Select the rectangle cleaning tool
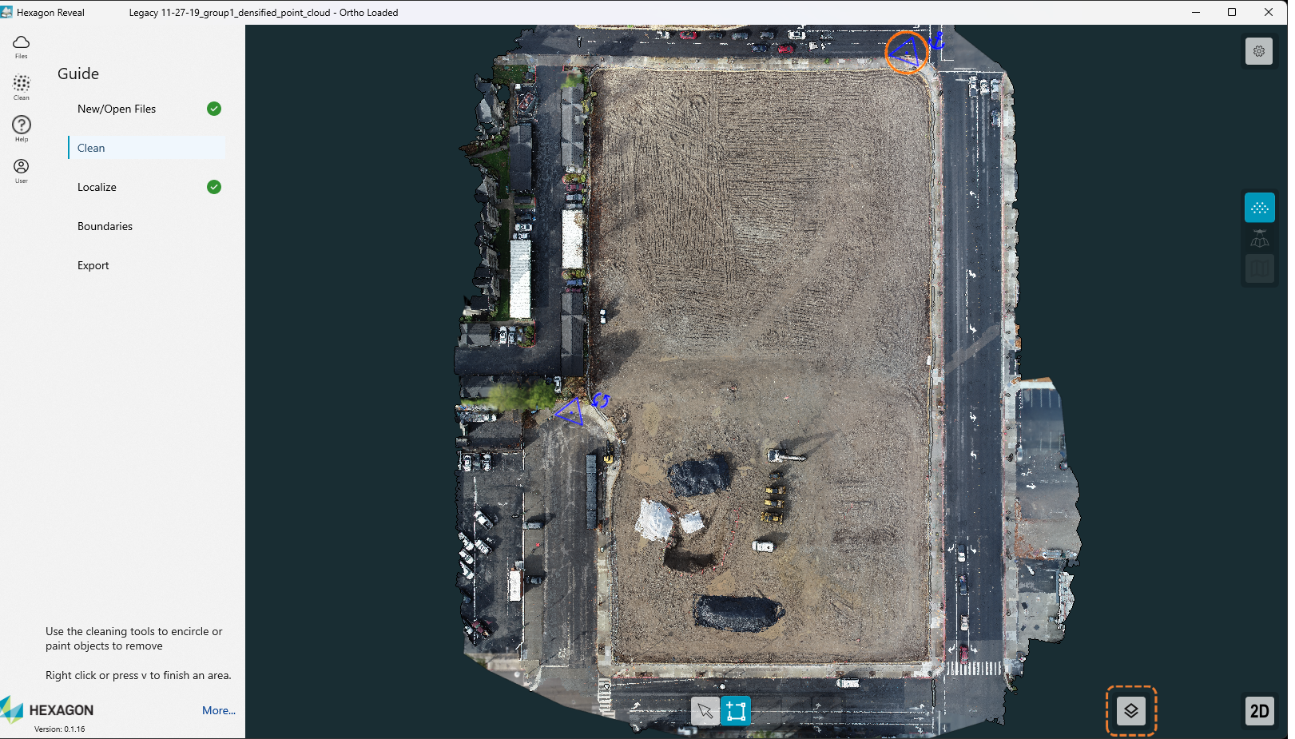 point(735,710)
